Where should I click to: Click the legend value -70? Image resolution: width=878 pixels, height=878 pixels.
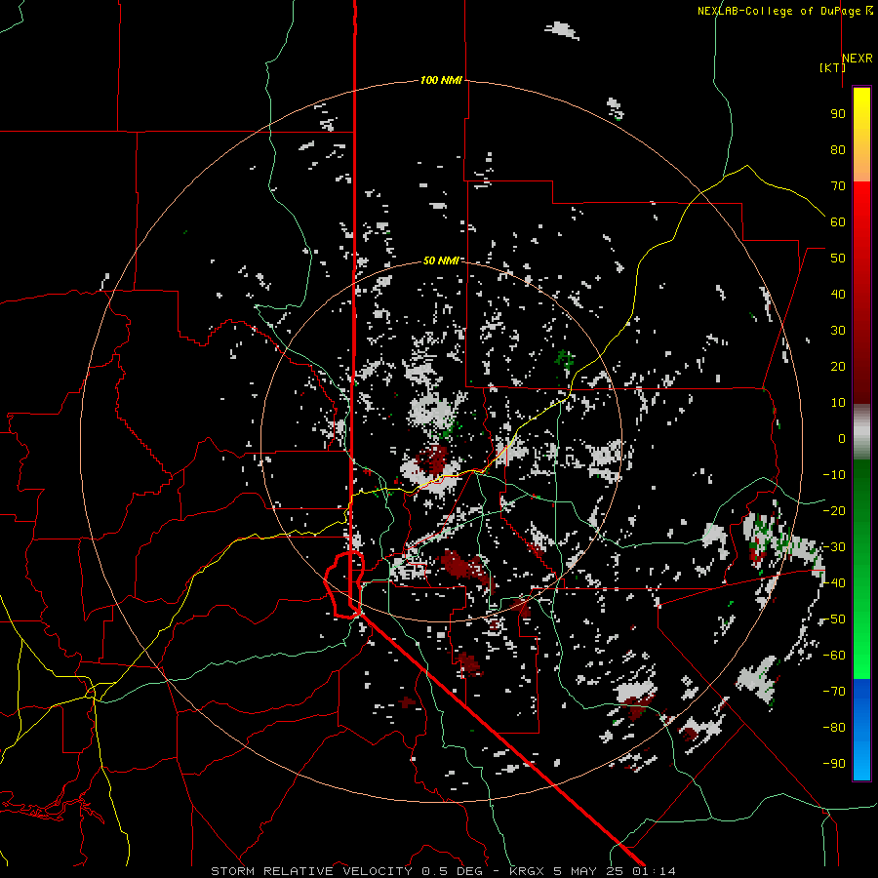(x=834, y=692)
